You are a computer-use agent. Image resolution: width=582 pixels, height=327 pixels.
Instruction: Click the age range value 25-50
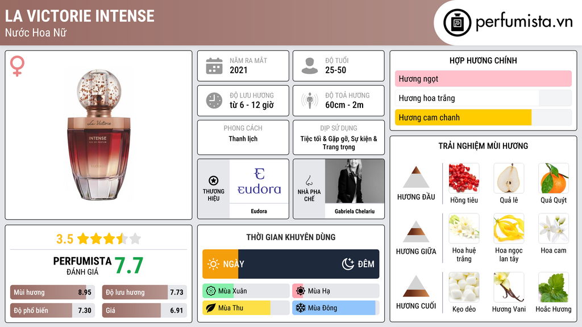pyautogui.click(x=335, y=70)
